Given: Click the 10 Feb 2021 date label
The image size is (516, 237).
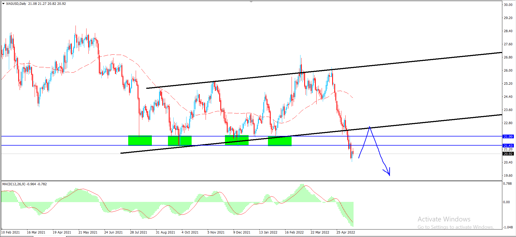Looking at the screenshot, I should tap(10, 232).
